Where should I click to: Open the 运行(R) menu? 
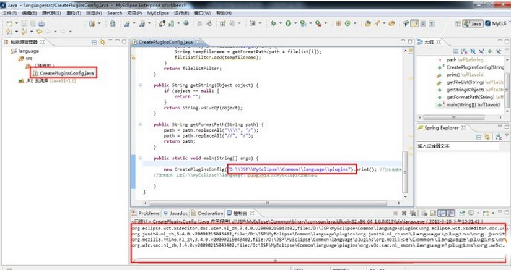tap(181, 14)
